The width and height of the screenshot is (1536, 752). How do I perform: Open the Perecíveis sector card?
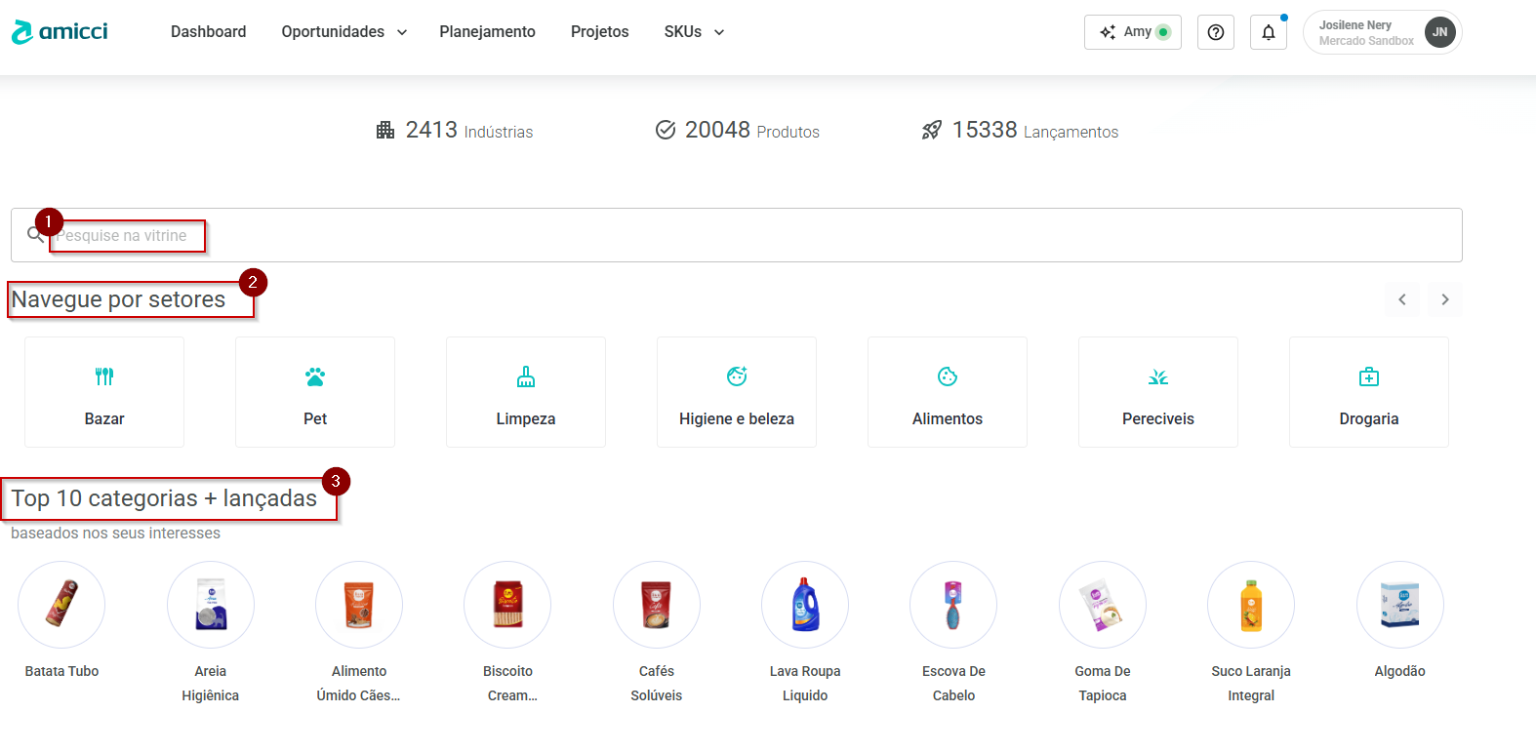pos(1157,392)
